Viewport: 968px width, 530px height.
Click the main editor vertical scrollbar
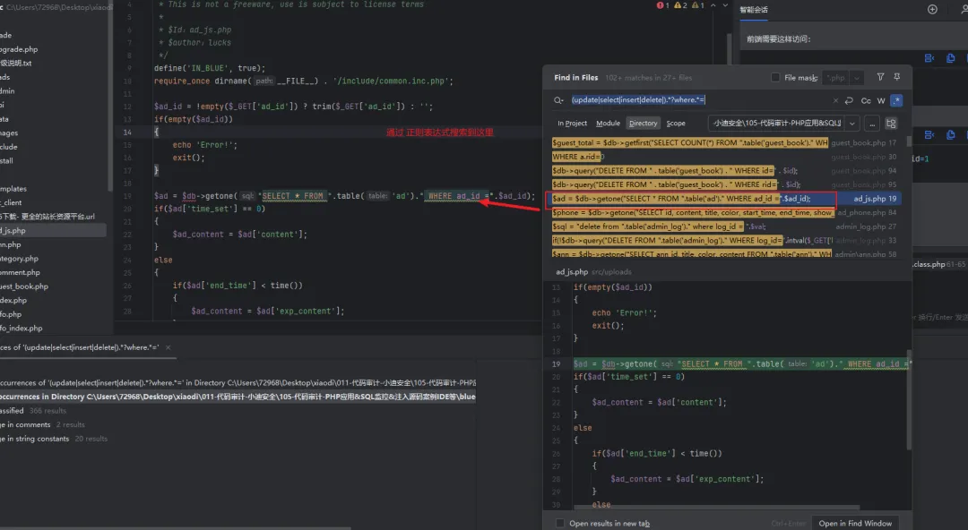(729, 49)
